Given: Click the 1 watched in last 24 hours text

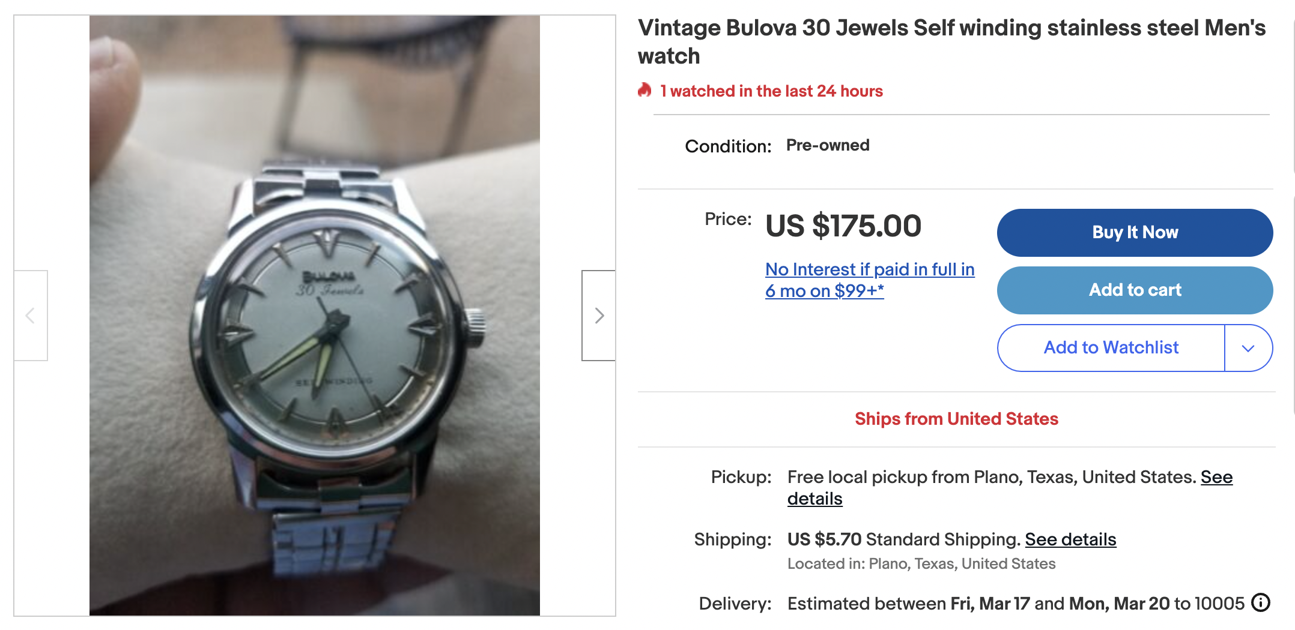Looking at the screenshot, I should point(771,91).
